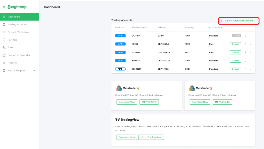Select balance GBP 3506.6
The image size is (264, 149).
pos(163,44)
